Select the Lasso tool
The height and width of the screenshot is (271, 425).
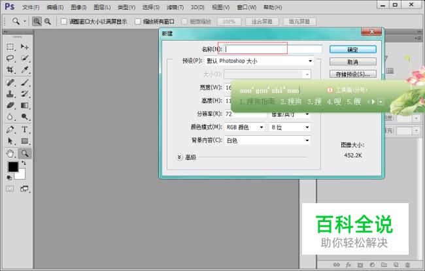point(10,58)
